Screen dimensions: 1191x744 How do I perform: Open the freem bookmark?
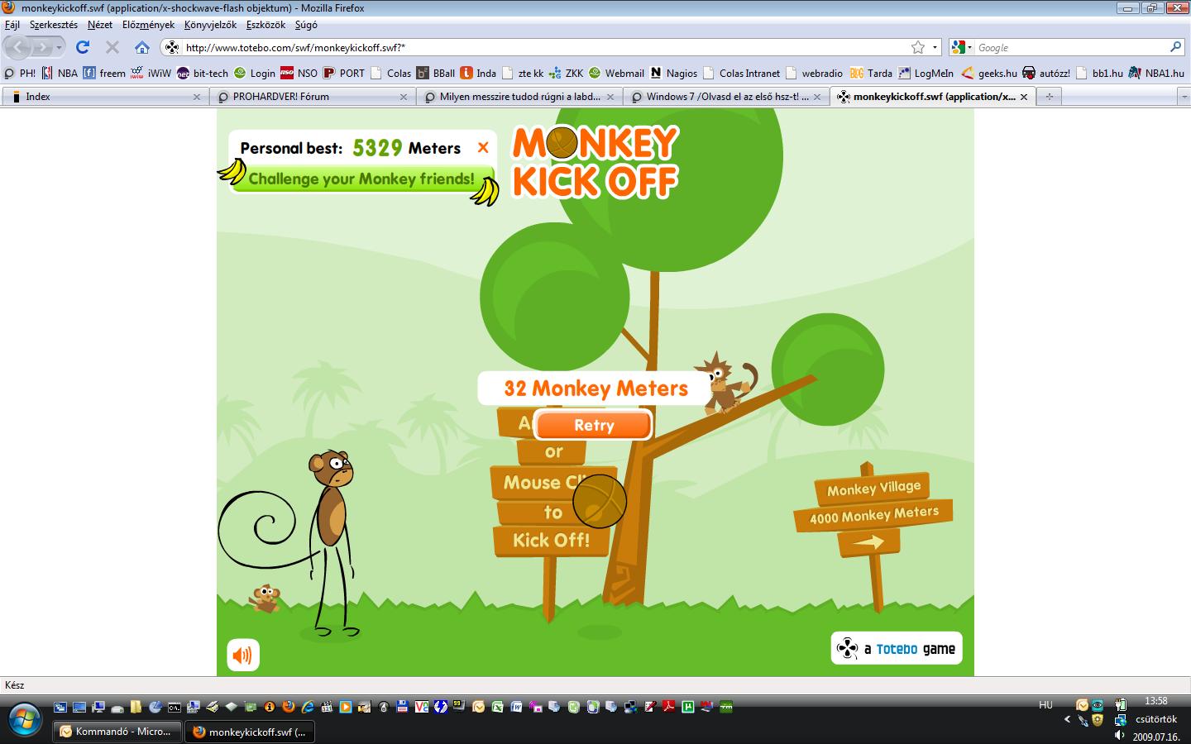point(104,73)
